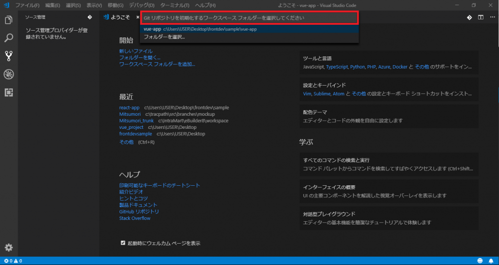The image size is (499, 265).
Task: Select vue-app folder in the picker list
Action: click(249, 29)
